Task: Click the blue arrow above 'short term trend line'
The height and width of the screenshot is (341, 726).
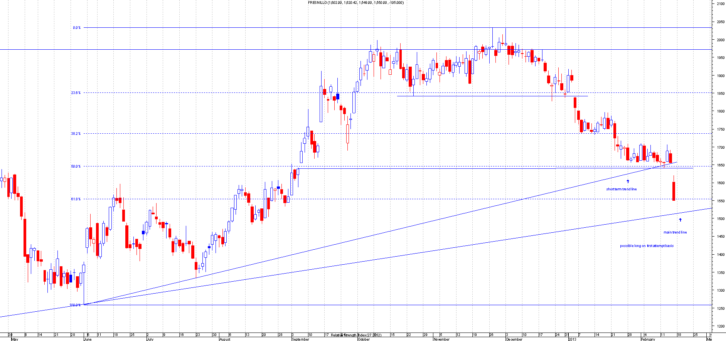Action: [628, 181]
